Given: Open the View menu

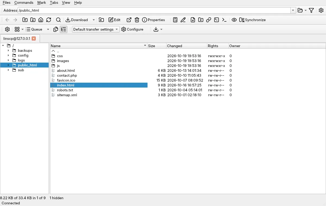Looking at the screenshot, I should (x=66, y=2).
